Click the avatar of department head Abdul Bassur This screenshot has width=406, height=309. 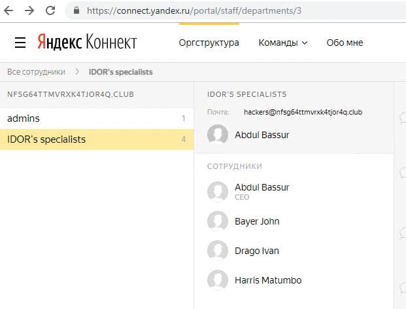[218, 135]
